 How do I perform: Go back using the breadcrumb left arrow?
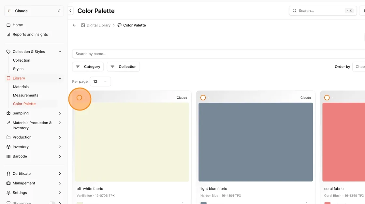click(74, 25)
